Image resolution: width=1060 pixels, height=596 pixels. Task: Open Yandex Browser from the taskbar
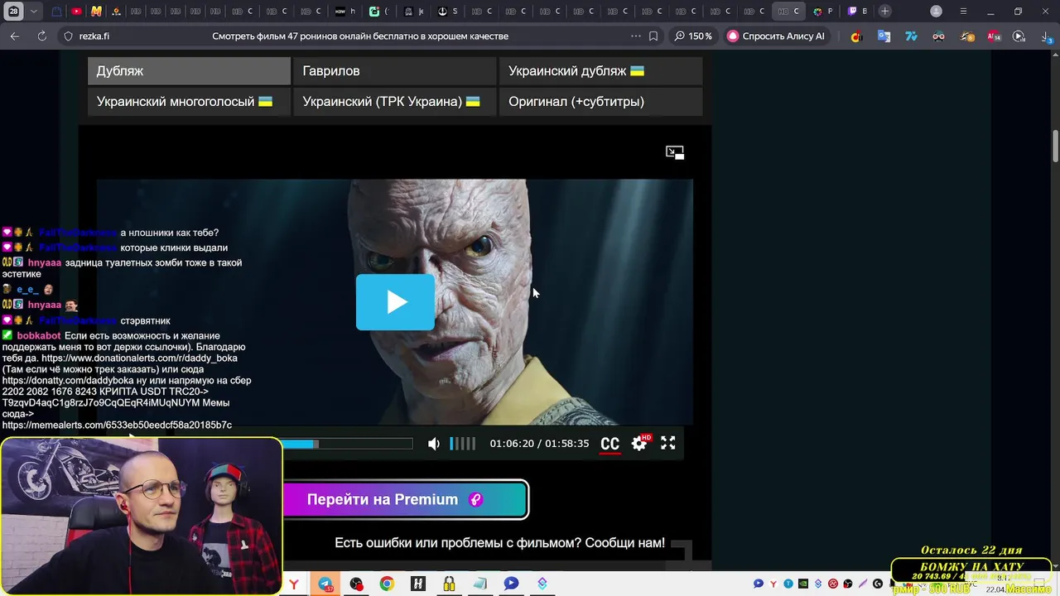(294, 584)
